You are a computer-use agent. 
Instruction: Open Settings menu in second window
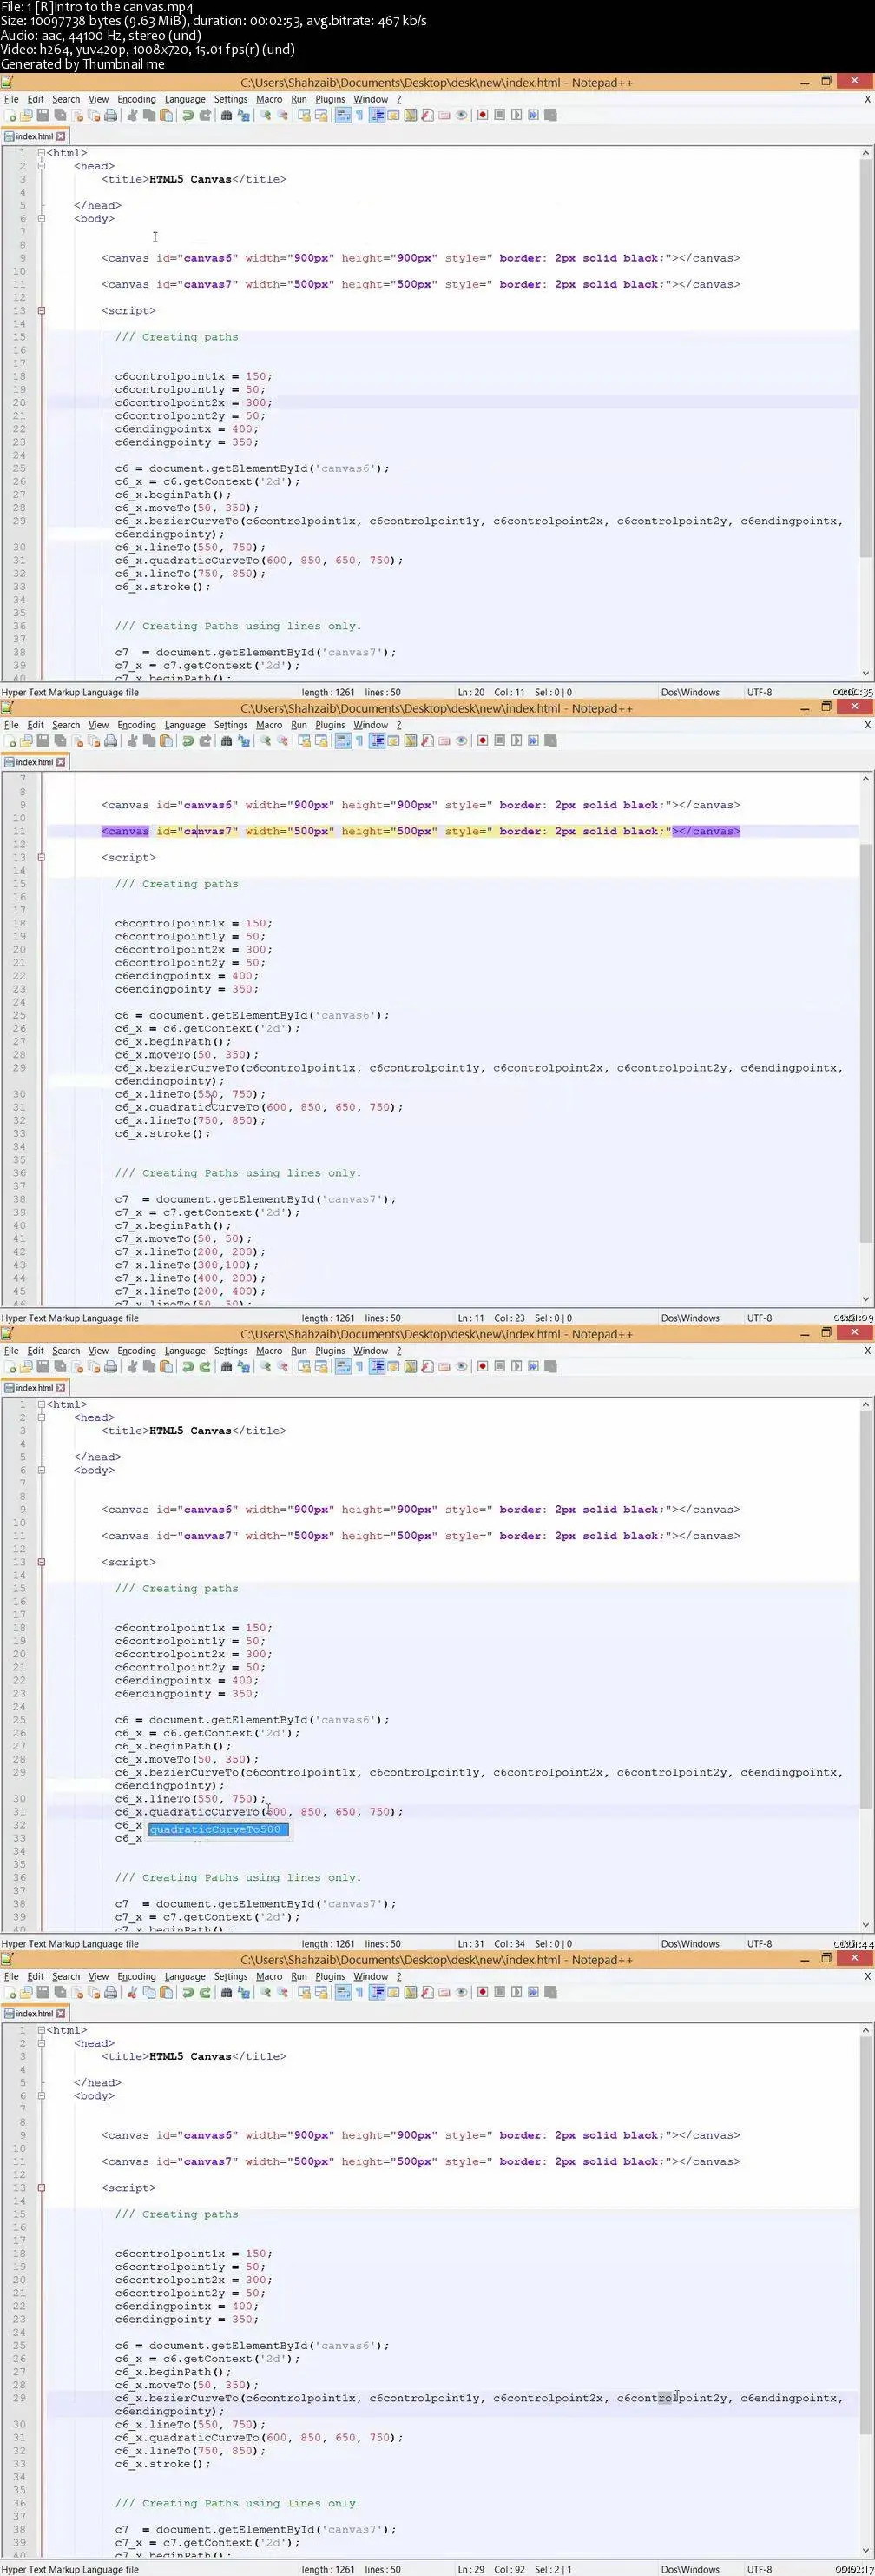[x=231, y=725]
